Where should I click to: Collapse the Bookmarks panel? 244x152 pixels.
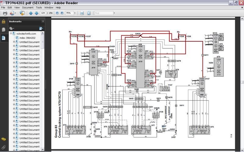click(x=43, y=21)
